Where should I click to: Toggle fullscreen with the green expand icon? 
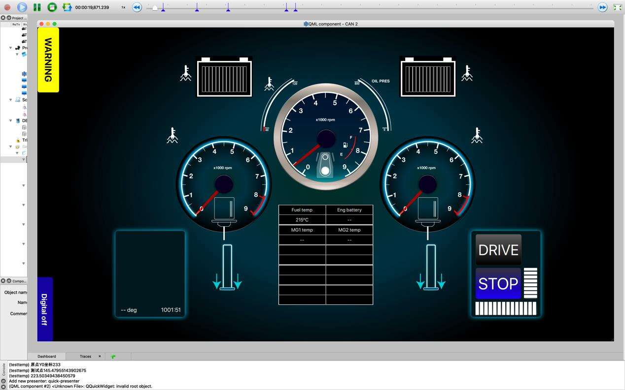617,7
